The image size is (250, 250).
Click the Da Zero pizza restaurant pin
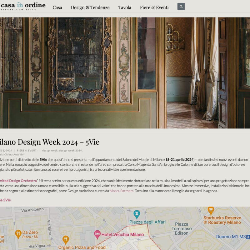(18, 234)
